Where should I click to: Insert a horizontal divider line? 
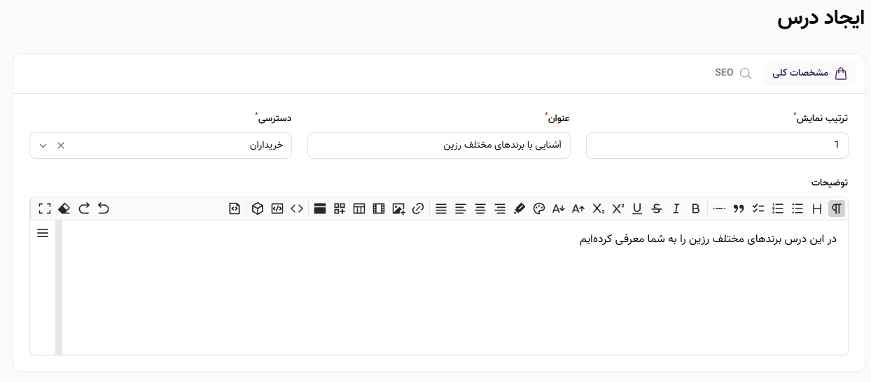coord(718,208)
